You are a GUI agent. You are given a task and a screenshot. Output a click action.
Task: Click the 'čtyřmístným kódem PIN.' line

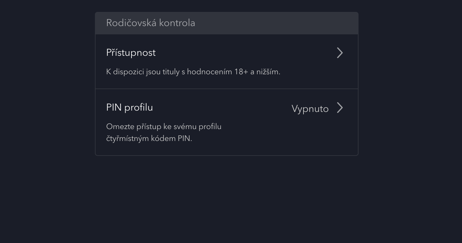(149, 138)
